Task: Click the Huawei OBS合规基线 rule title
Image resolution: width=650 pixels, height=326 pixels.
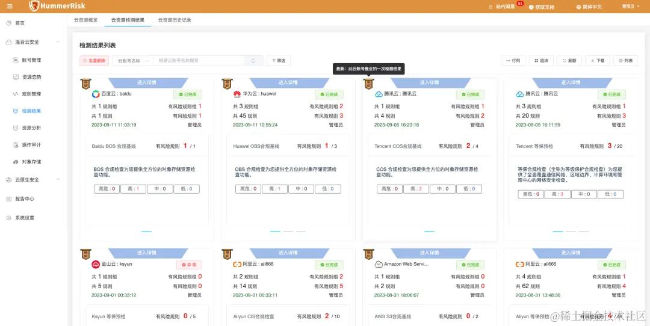Action: coord(256,146)
